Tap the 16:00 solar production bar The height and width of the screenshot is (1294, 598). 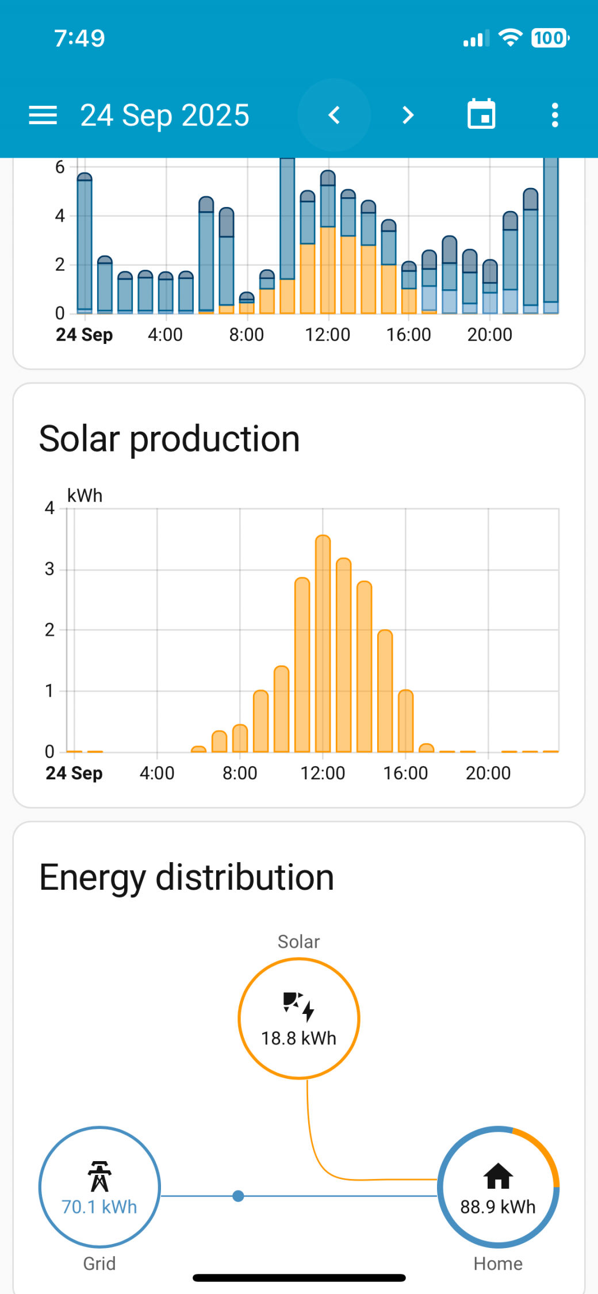[406, 721]
